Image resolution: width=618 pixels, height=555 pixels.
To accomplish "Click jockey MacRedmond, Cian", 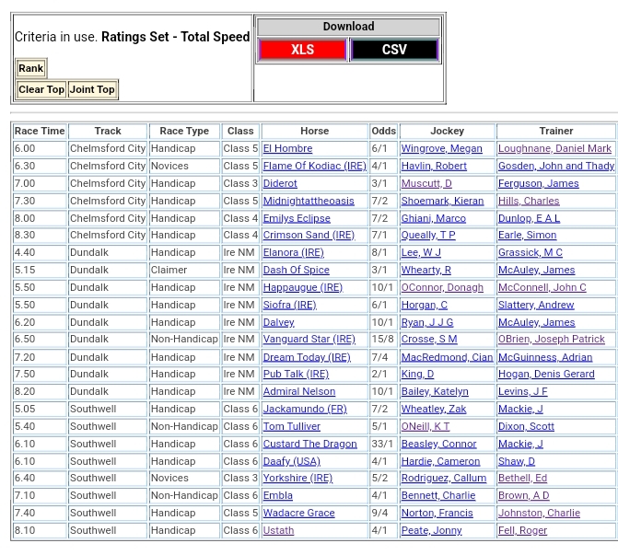I will [447, 357].
